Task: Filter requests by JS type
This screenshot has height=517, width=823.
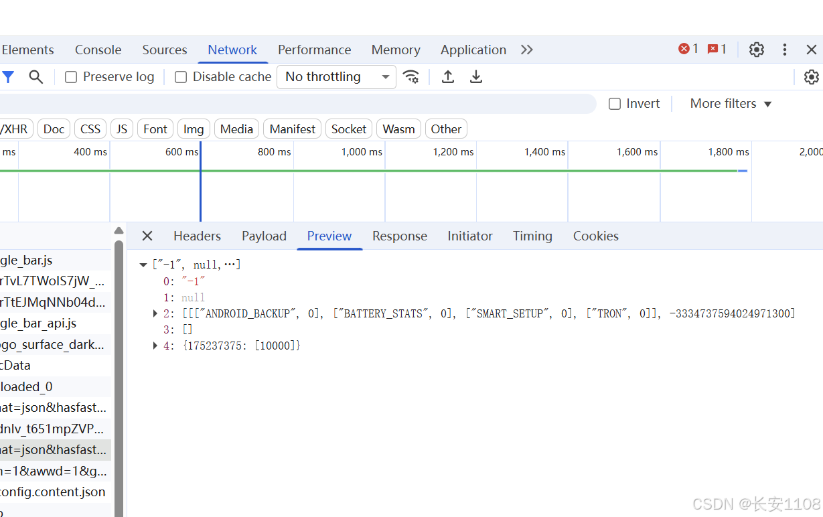Action: click(122, 129)
